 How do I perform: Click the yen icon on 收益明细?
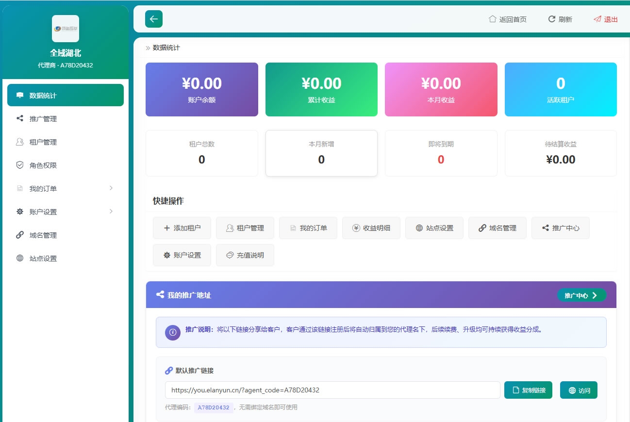tap(356, 228)
